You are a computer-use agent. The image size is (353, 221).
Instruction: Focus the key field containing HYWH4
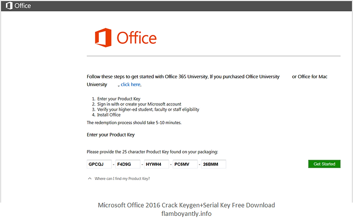click(x=156, y=164)
